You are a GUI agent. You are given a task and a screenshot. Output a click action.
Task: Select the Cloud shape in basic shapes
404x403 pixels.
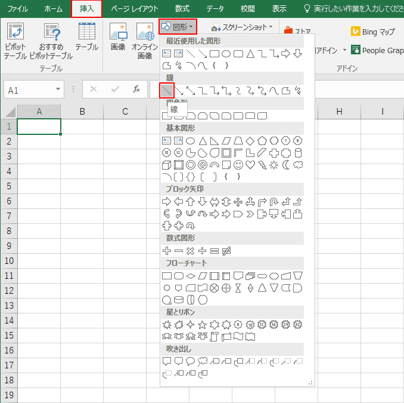pos(298,165)
